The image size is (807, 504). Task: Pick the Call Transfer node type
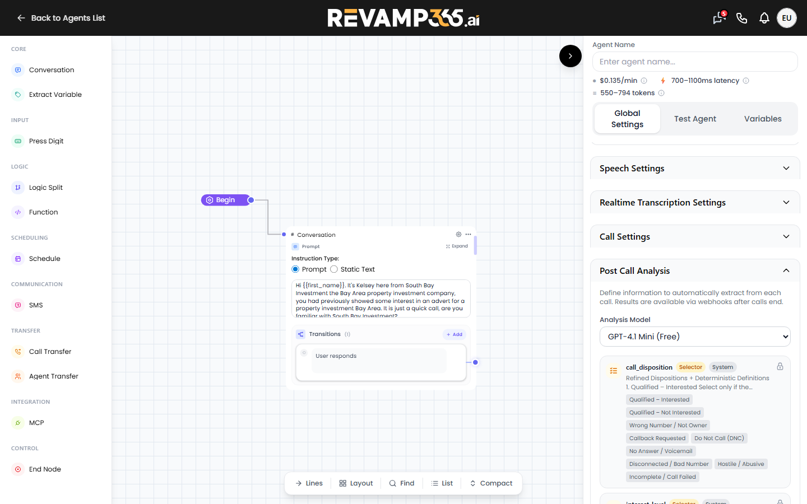[x=50, y=352]
